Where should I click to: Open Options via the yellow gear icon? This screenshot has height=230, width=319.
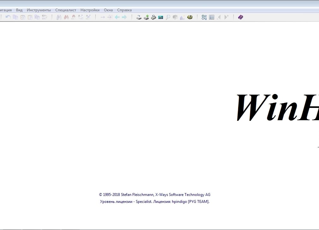(x=190, y=17)
